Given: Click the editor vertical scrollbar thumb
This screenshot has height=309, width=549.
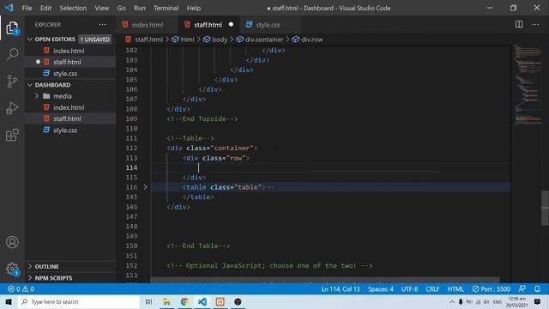Looking at the screenshot, I should click(546, 208).
